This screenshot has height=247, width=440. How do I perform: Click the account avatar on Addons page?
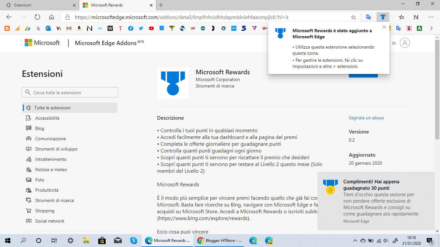pyautogui.click(x=405, y=43)
